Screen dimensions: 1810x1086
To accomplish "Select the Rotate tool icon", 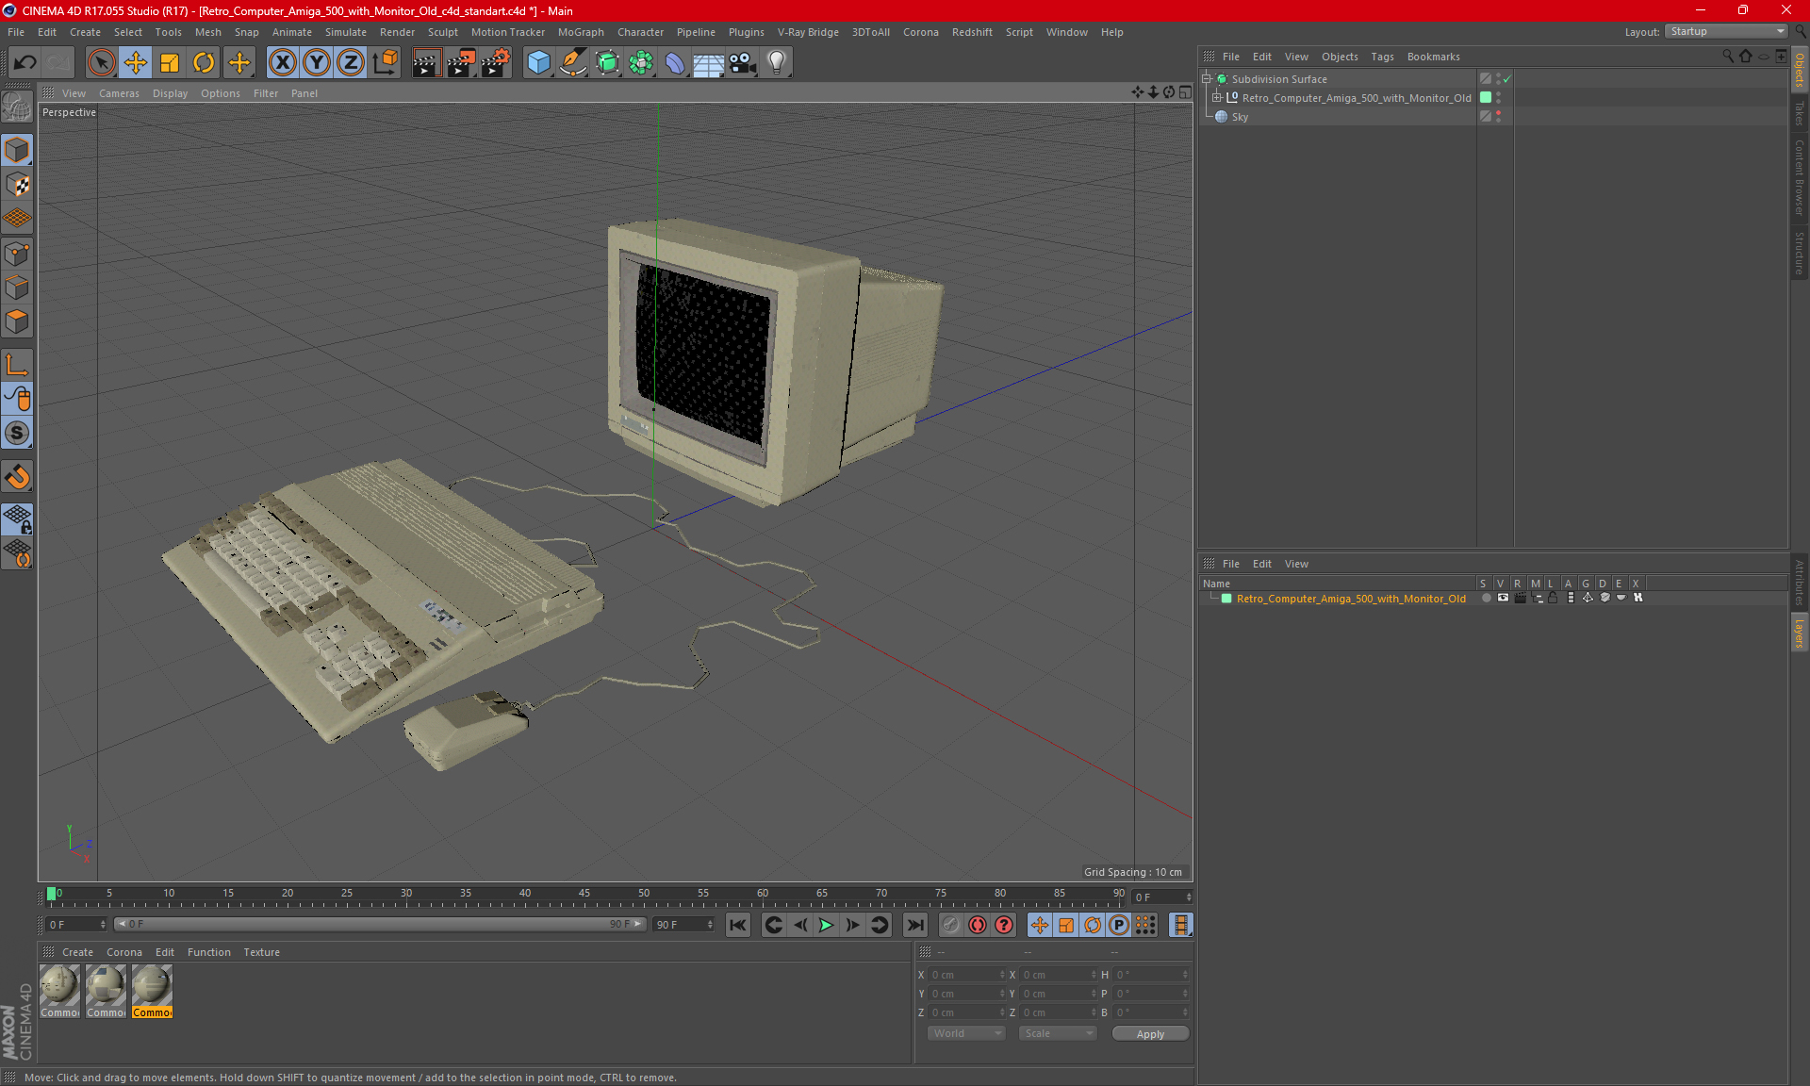I will point(204,63).
